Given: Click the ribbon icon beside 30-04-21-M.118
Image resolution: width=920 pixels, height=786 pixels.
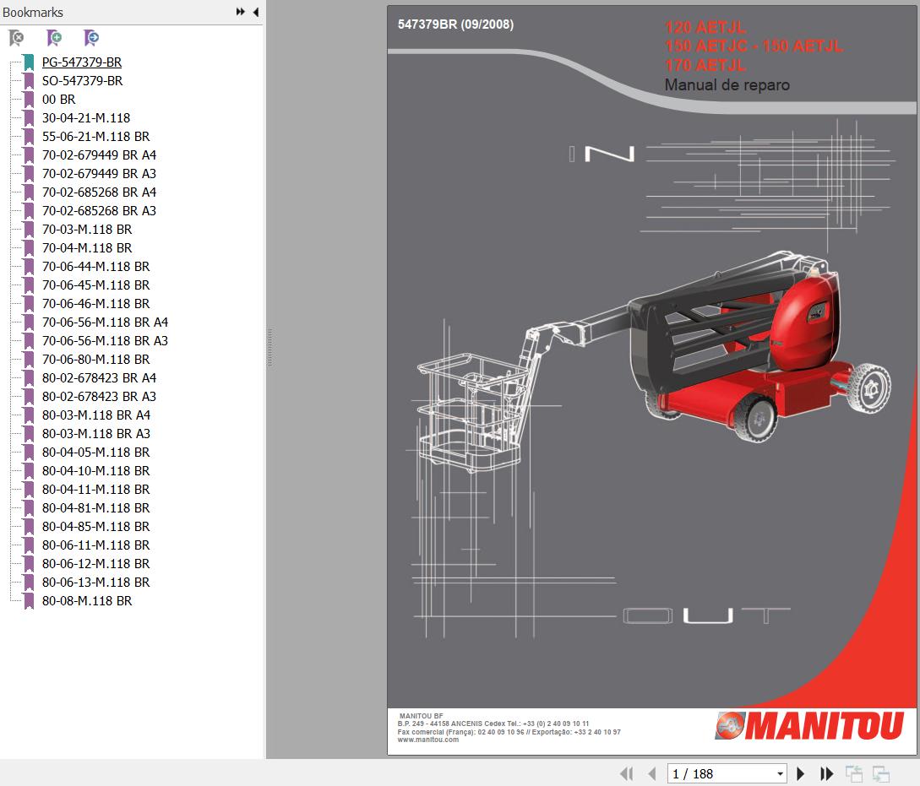Looking at the screenshot, I should pyautogui.click(x=29, y=118).
